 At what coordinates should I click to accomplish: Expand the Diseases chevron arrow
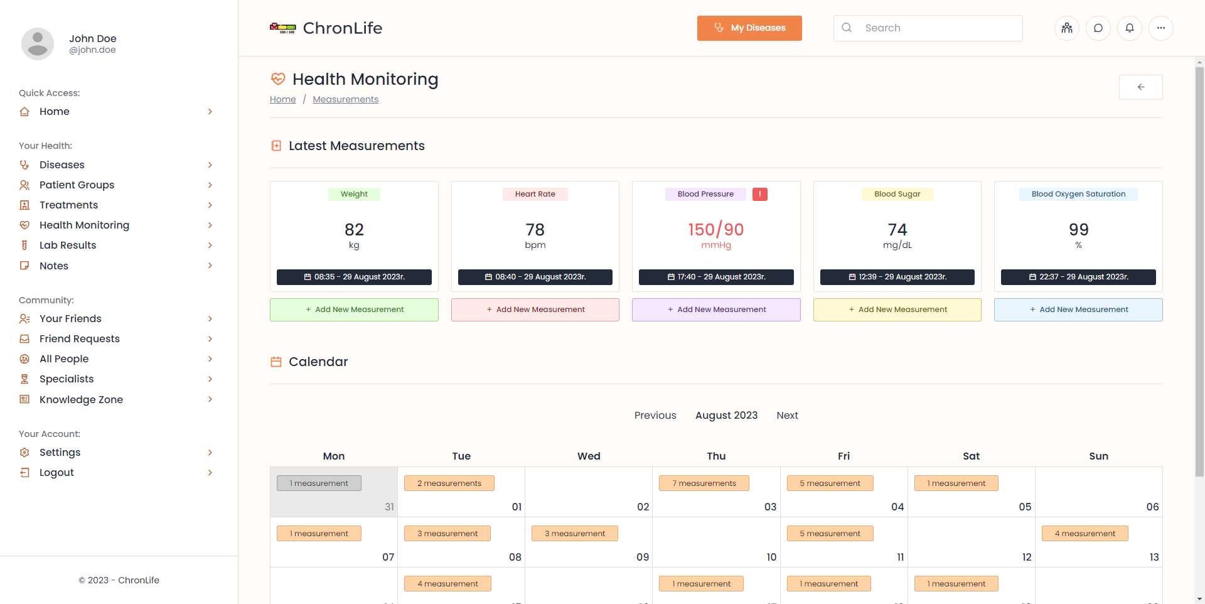coord(210,165)
